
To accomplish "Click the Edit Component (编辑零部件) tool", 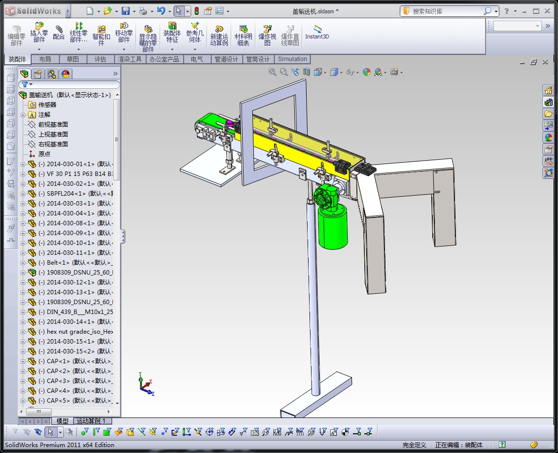I will 16,35.
